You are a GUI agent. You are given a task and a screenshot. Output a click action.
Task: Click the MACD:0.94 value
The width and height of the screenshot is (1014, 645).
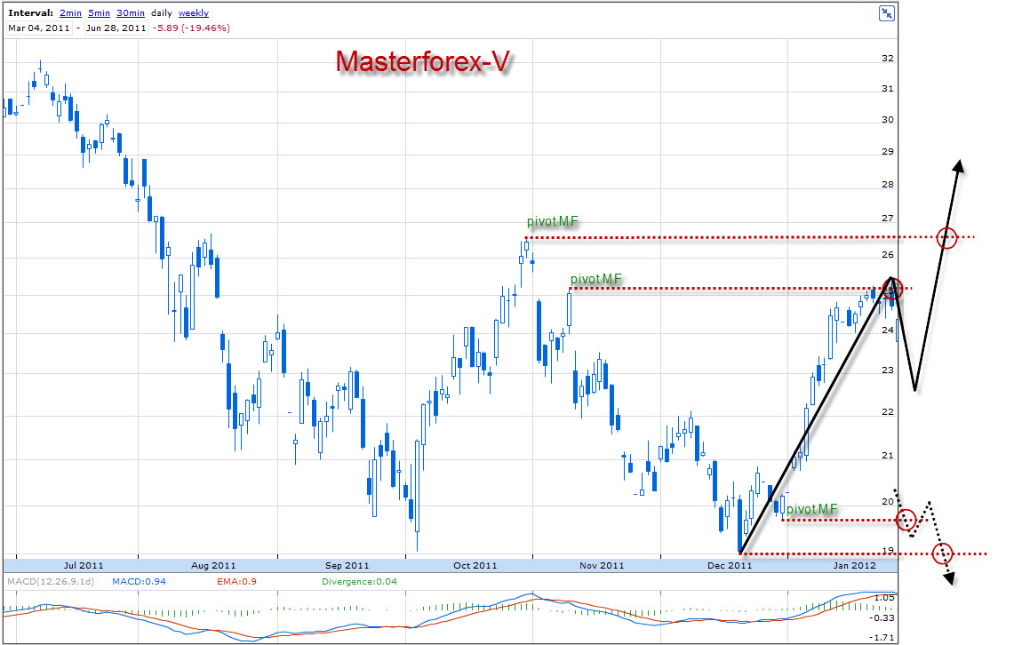(139, 582)
